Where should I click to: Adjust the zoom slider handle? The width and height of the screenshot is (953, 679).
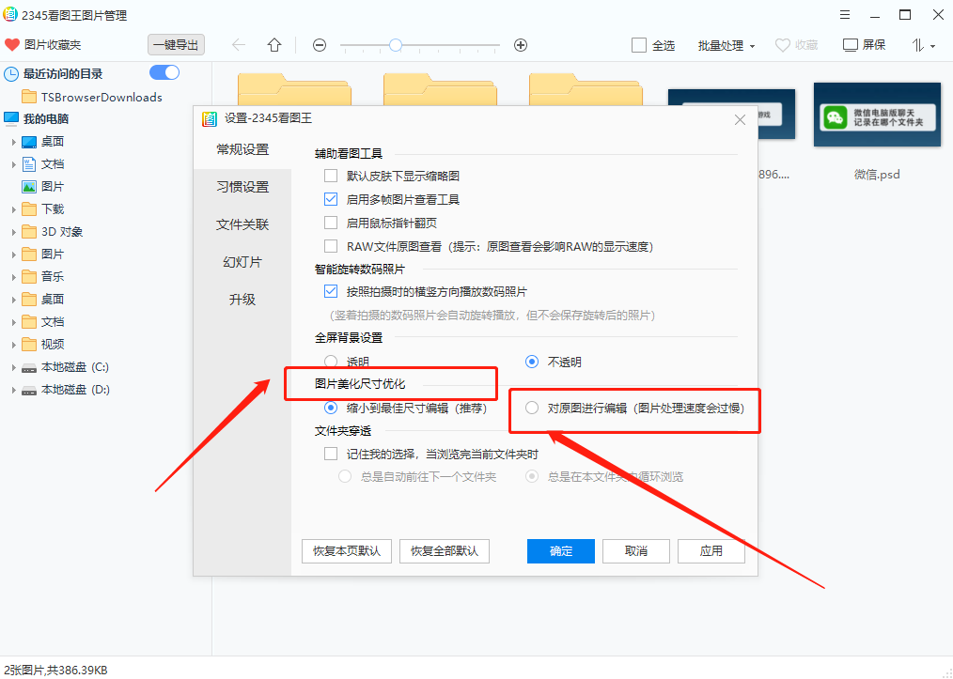(x=395, y=44)
